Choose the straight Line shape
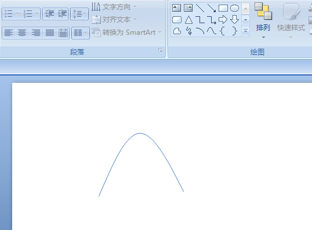Viewport: 312px width, 230px height. click(x=199, y=8)
